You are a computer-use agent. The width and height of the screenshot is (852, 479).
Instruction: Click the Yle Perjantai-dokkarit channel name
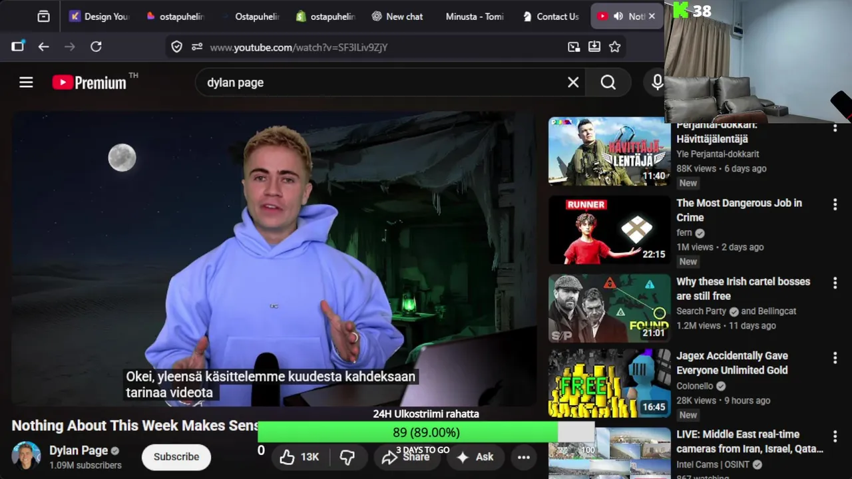[718, 154]
